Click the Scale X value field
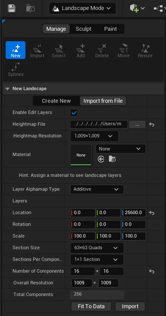Screen dimensions: 166x316 pyautogui.click(x=83, y=236)
